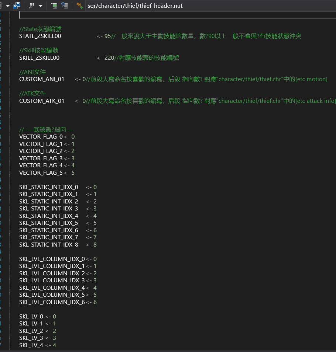Place cursor on the STATE_ZSKILL00 identifier

[x=40, y=36]
